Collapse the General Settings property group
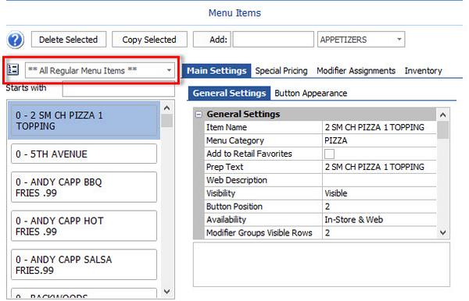Image resolution: width=469 pixels, height=301 pixels. [x=199, y=115]
